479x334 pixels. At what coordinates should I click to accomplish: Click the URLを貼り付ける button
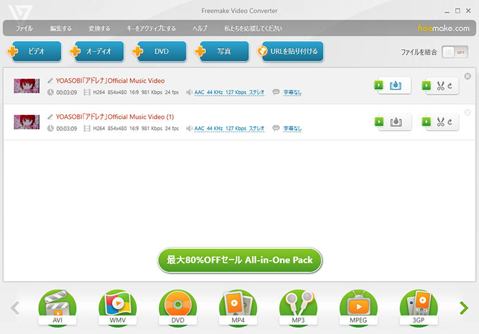(290, 51)
